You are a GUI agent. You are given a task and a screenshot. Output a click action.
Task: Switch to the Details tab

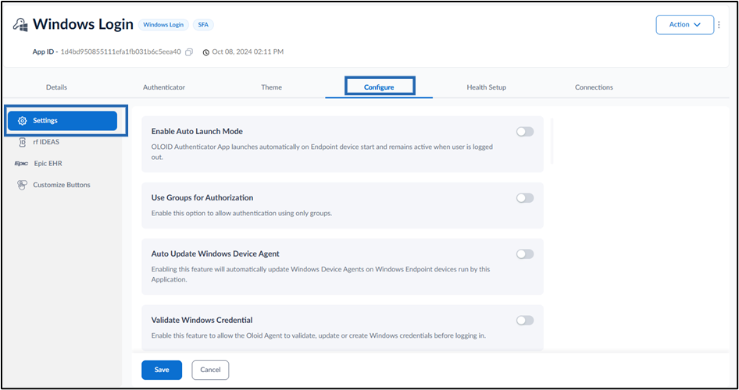pyautogui.click(x=56, y=87)
